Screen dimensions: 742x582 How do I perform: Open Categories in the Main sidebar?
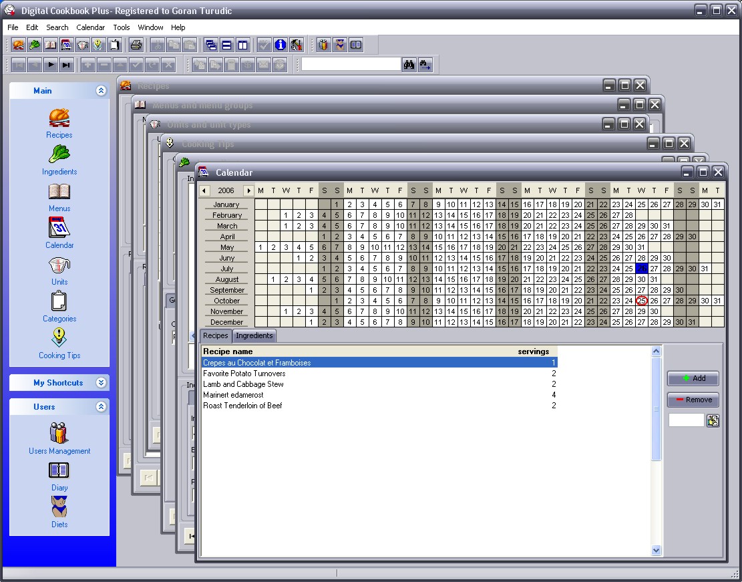[59, 307]
